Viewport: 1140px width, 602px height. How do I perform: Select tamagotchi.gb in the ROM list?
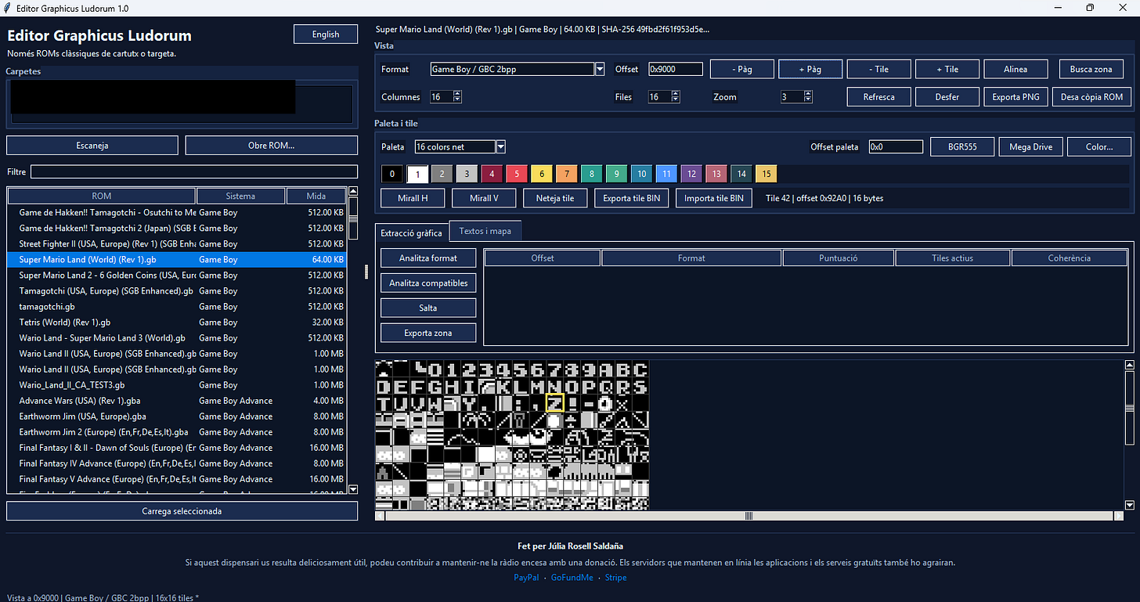coord(177,306)
